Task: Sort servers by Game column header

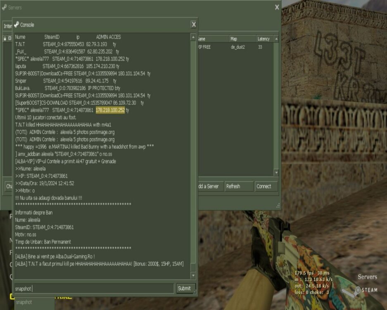Action: pos(211,39)
